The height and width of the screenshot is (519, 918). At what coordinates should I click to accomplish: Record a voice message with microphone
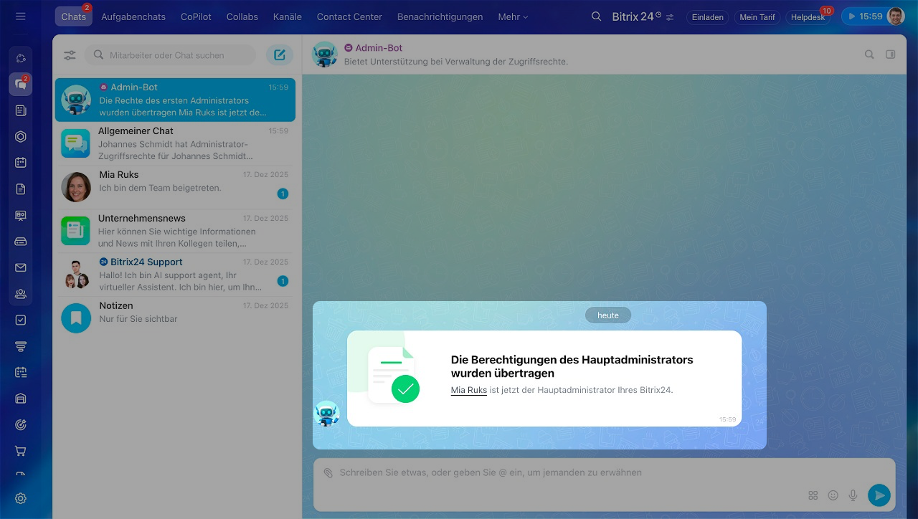(x=853, y=495)
